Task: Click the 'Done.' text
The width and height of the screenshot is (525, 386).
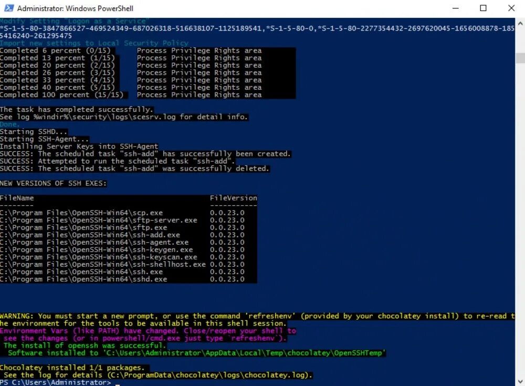Action: 10,124
